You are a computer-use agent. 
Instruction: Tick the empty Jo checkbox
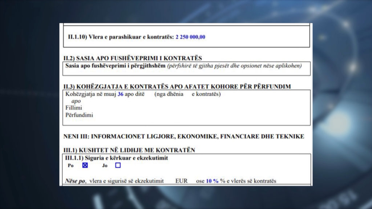point(118,165)
